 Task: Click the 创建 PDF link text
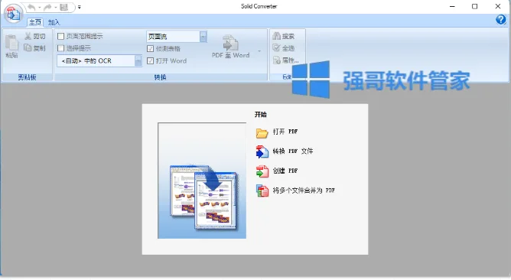pos(285,171)
